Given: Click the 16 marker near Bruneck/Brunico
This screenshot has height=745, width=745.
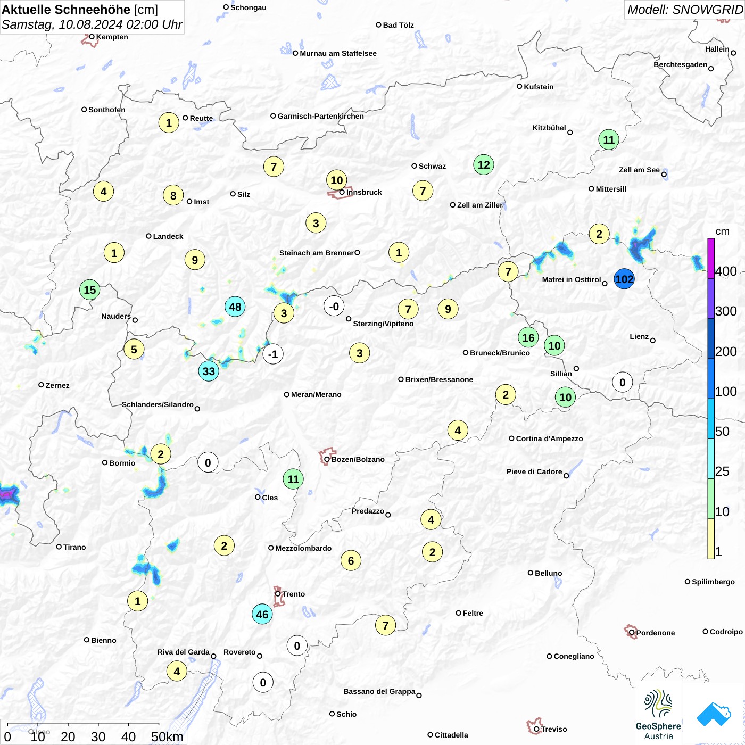Looking at the screenshot, I should pyautogui.click(x=528, y=337).
